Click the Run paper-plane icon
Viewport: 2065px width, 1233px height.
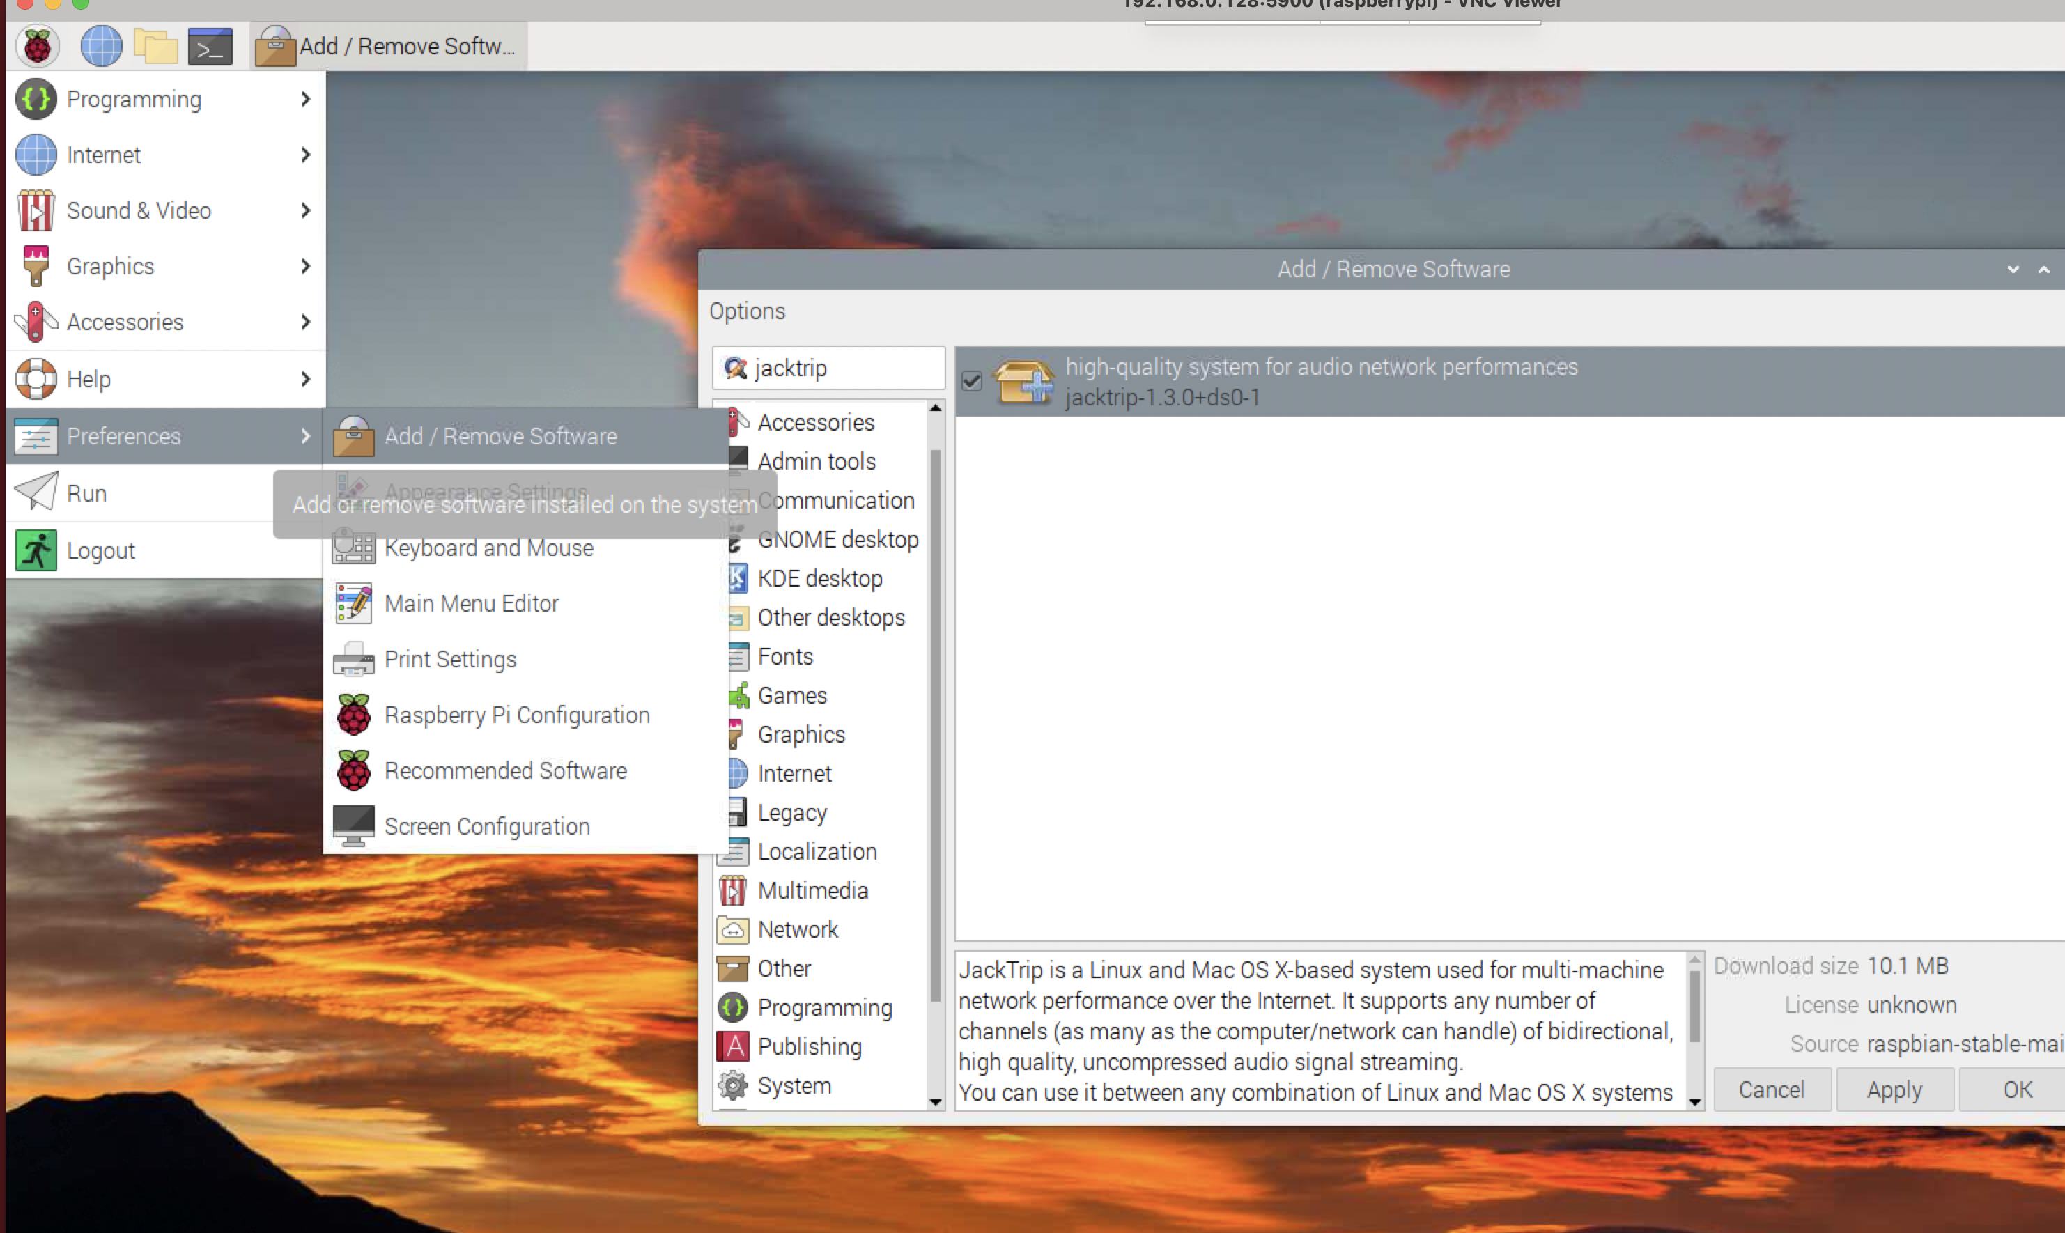click(36, 491)
